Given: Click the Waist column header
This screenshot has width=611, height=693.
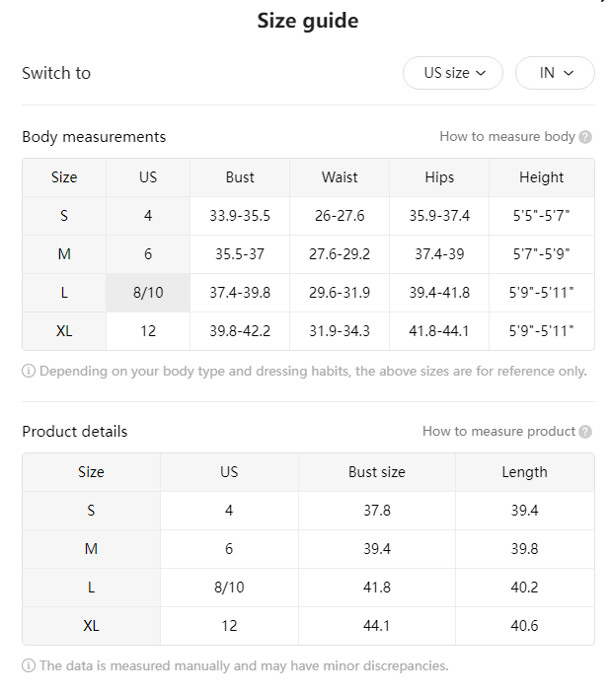Looking at the screenshot, I should pyautogui.click(x=340, y=177).
